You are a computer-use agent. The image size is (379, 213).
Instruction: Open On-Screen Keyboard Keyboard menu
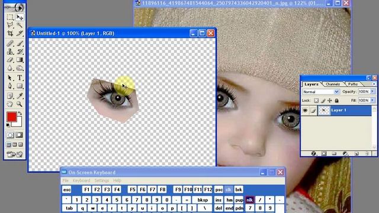[81, 180]
